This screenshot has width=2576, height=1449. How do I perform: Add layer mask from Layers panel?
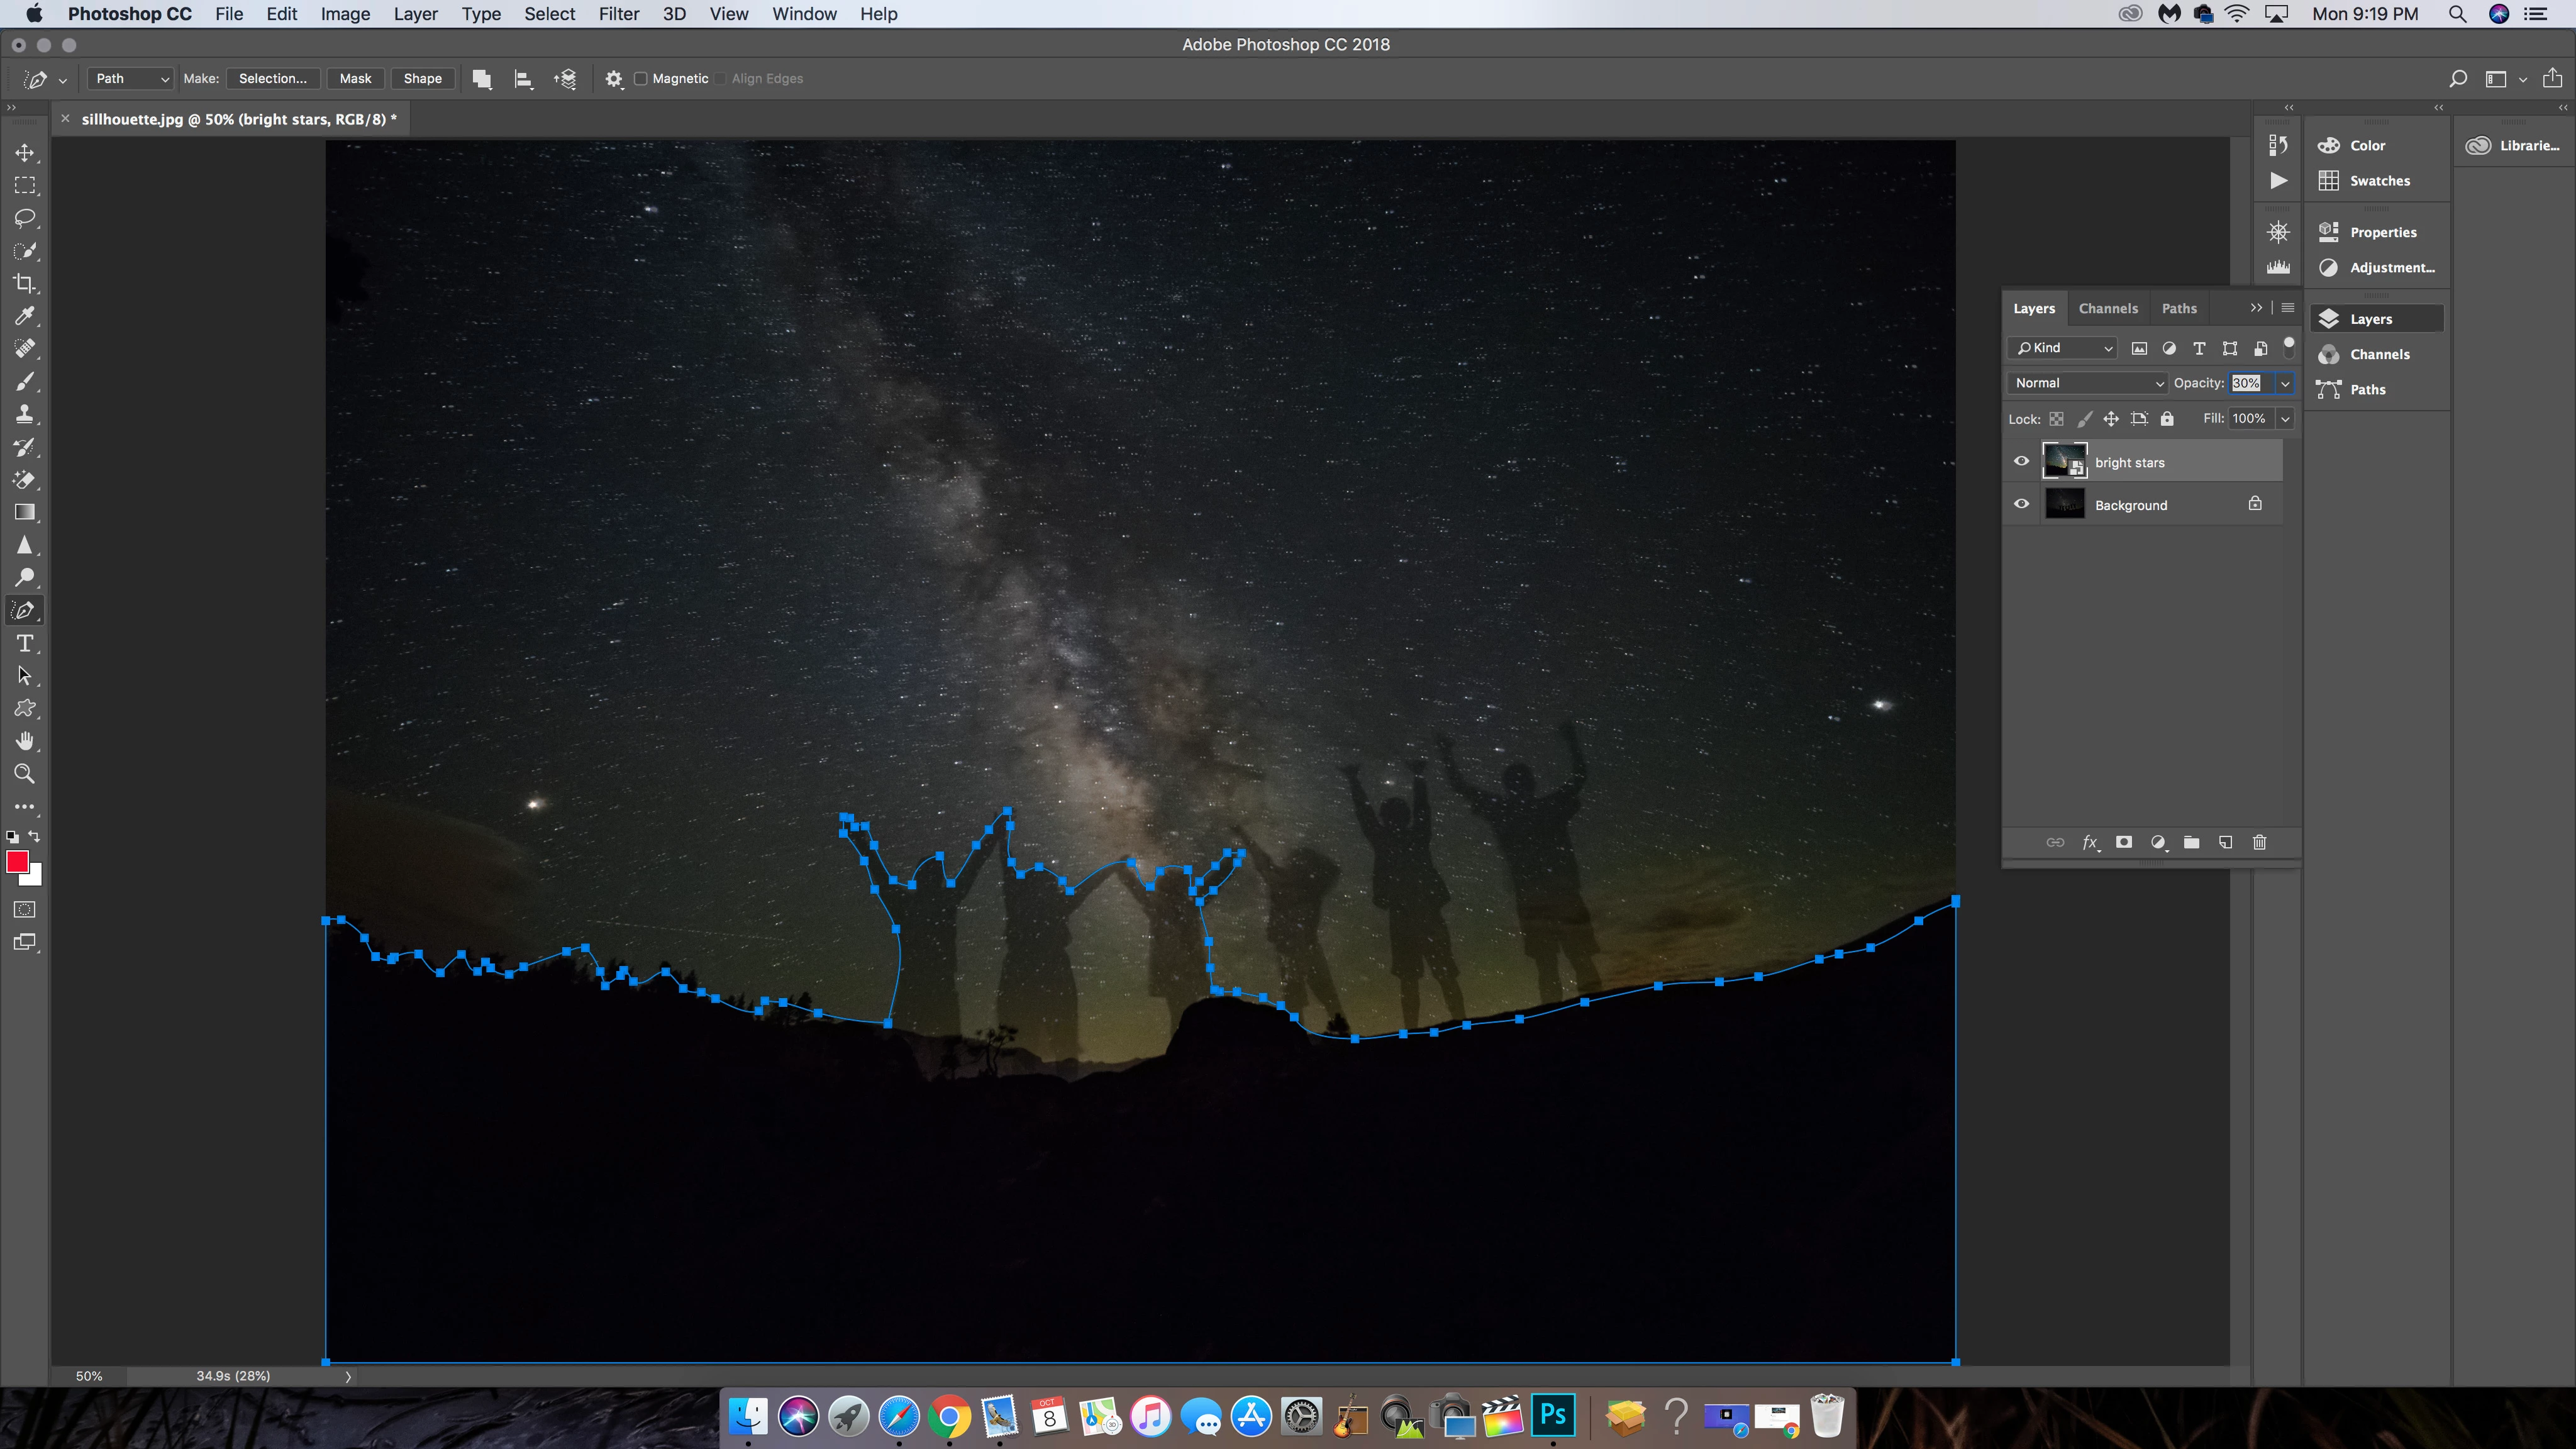click(x=2124, y=842)
